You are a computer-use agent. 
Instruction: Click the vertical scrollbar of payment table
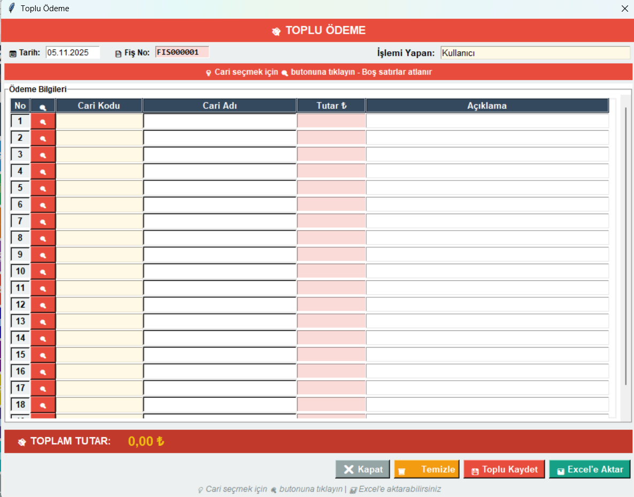tap(626, 246)
